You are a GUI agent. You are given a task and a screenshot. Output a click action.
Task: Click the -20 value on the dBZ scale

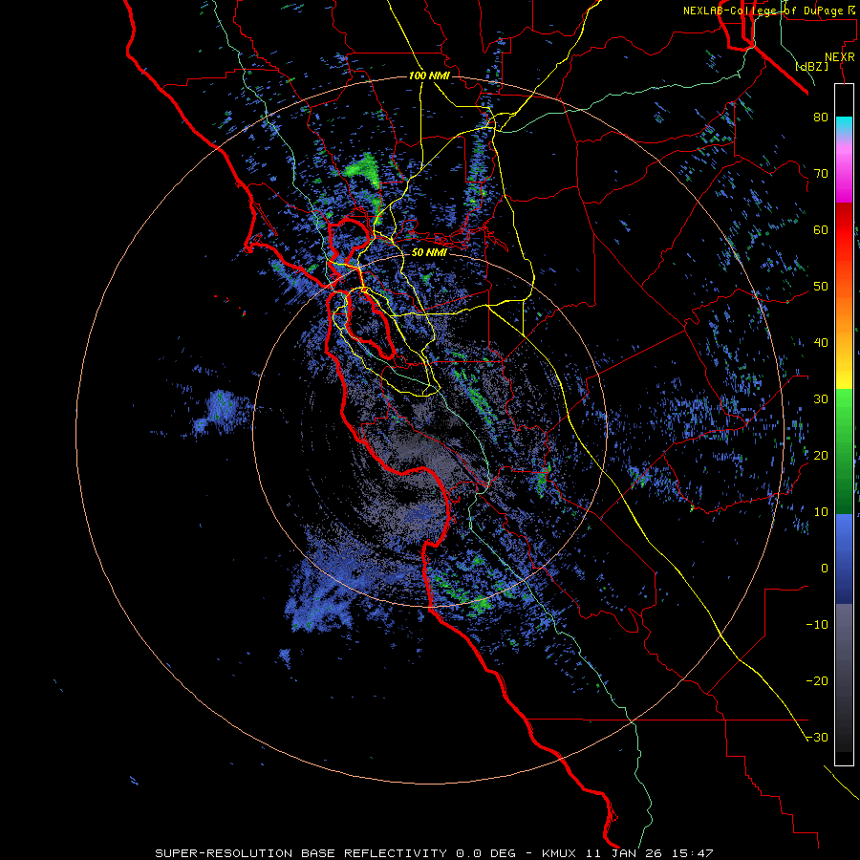click(x=817, y=681)
